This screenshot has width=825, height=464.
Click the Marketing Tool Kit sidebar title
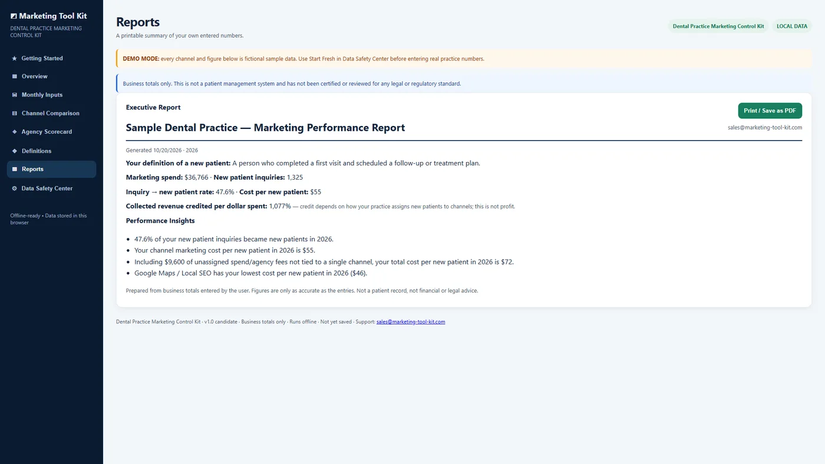pos(53,16)
